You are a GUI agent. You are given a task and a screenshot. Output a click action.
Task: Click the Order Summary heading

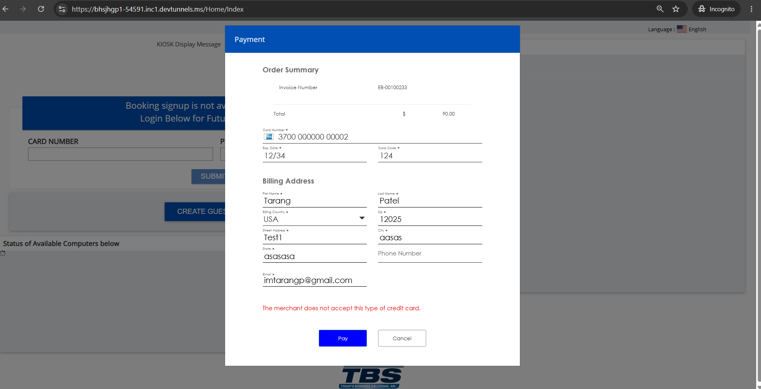coord(291,70)
